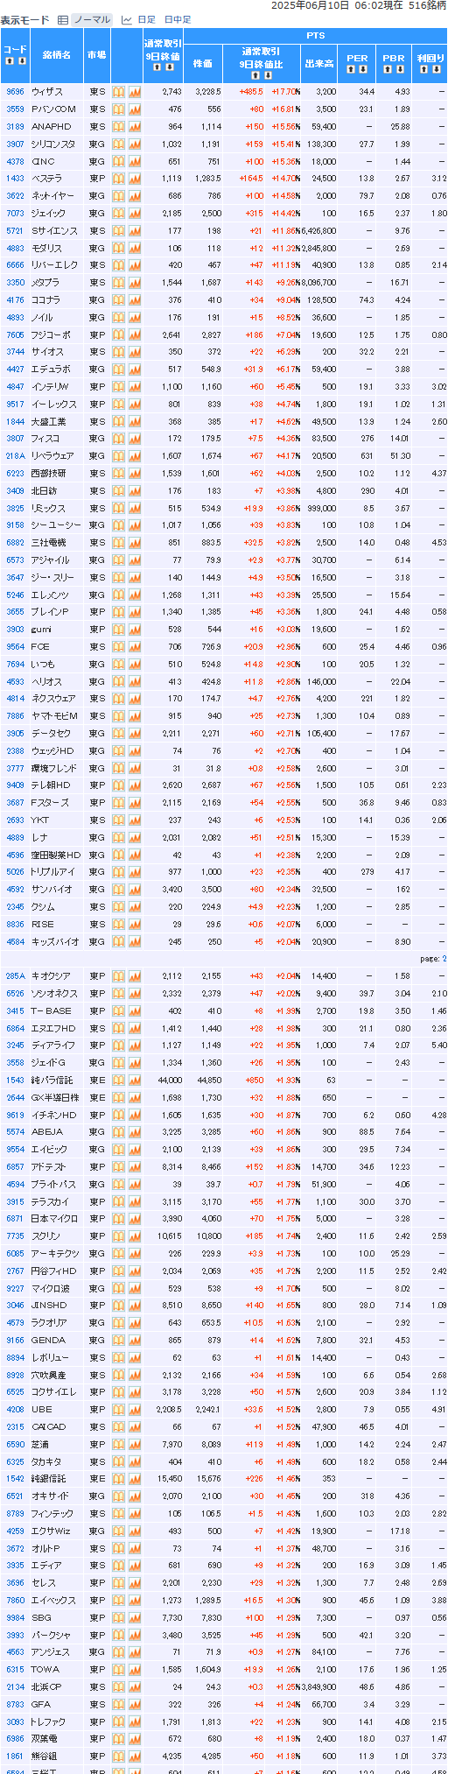The width and height of the screenshot is (455, 1774).
Task: Click the right sort arrow under 通常取引9日終値比
Action: (x=267, y=75)
